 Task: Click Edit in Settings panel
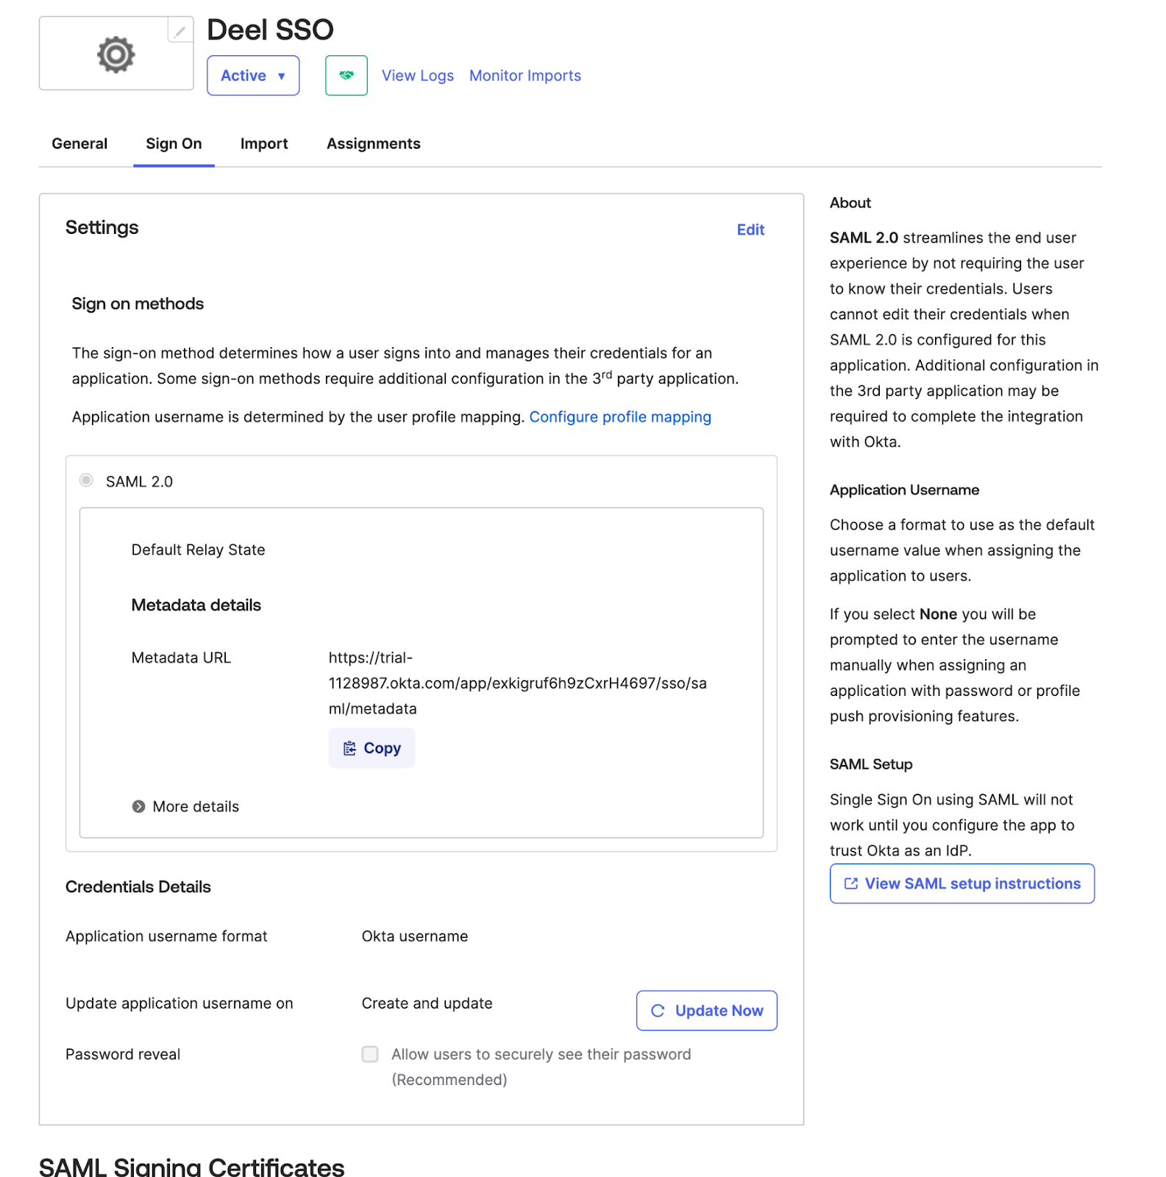coord(750,230)
